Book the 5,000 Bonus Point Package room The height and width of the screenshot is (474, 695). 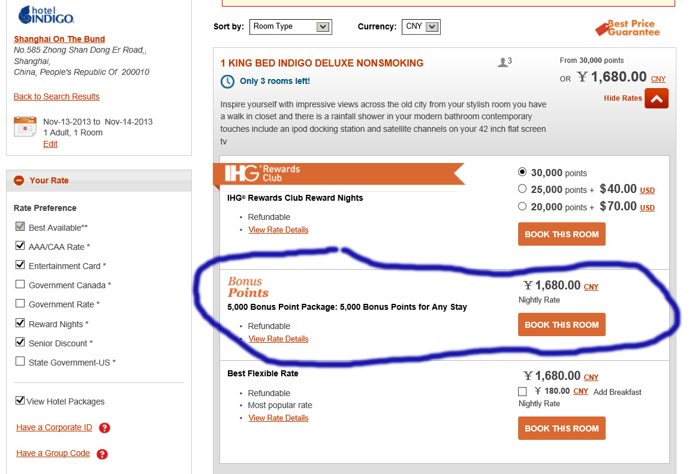(561, 325)
